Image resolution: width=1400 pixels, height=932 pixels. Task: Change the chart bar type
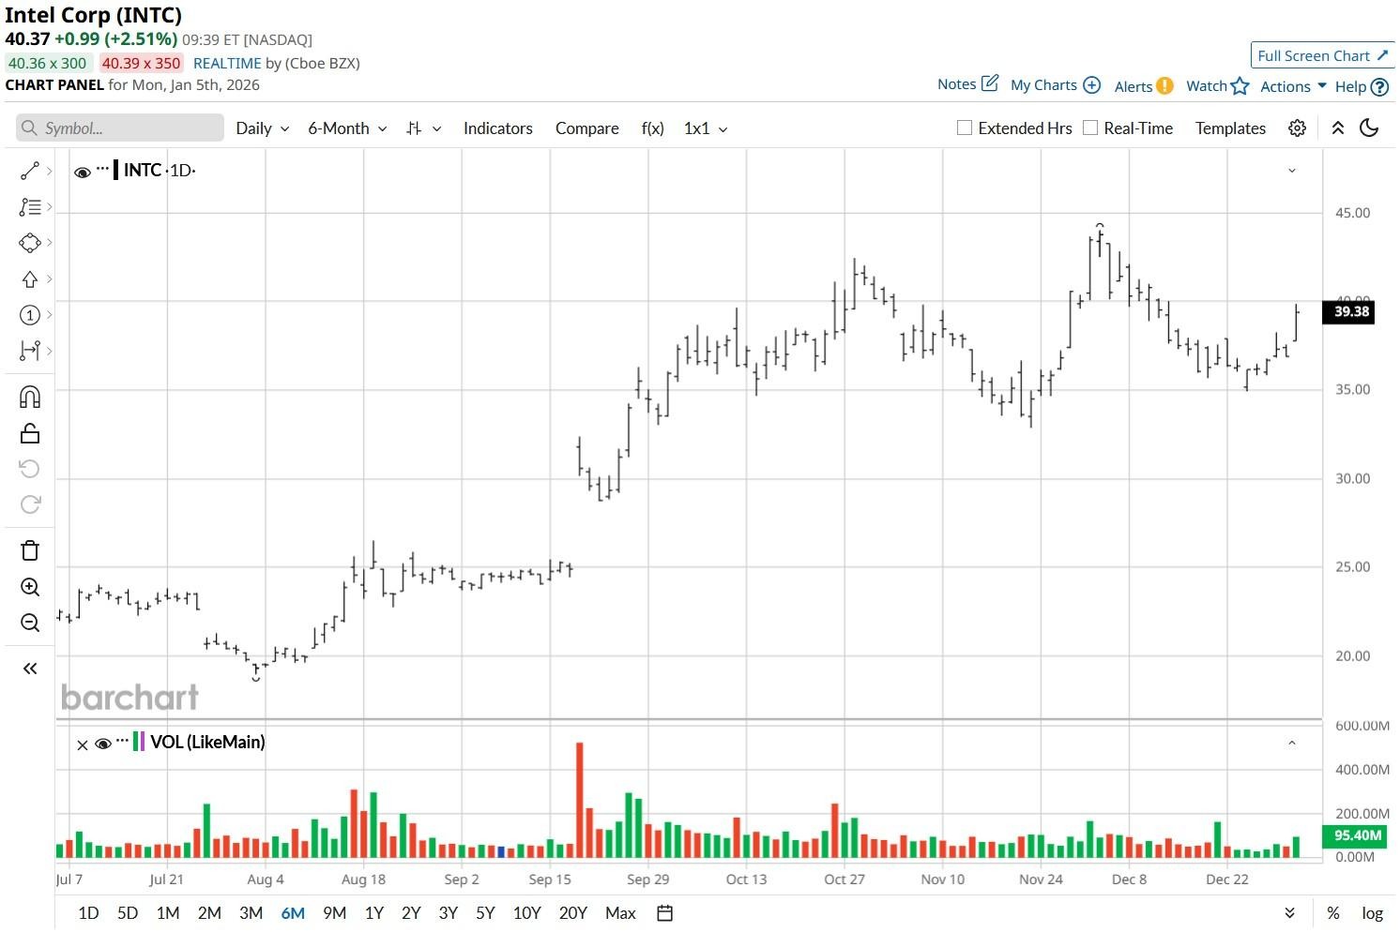[x=423, y=128]
